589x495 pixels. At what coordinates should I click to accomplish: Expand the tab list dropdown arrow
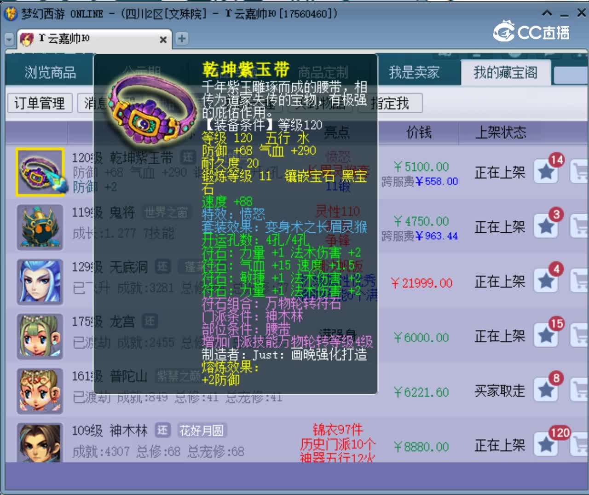(9, 40)
